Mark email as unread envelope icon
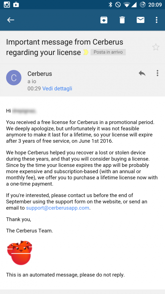The height and width of the screenshot is (294, 165). click(x=141, y=20)
